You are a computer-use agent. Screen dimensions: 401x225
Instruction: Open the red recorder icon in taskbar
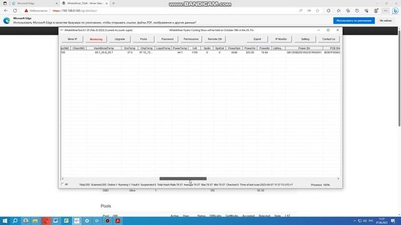pos(108,221)
